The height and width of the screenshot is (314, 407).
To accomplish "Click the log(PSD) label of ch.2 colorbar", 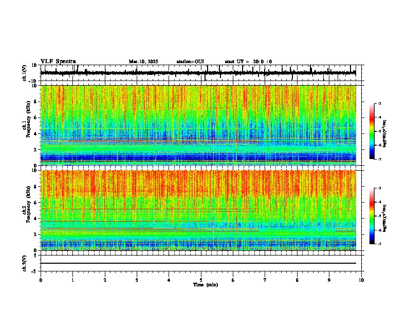I will click(384, 219).
